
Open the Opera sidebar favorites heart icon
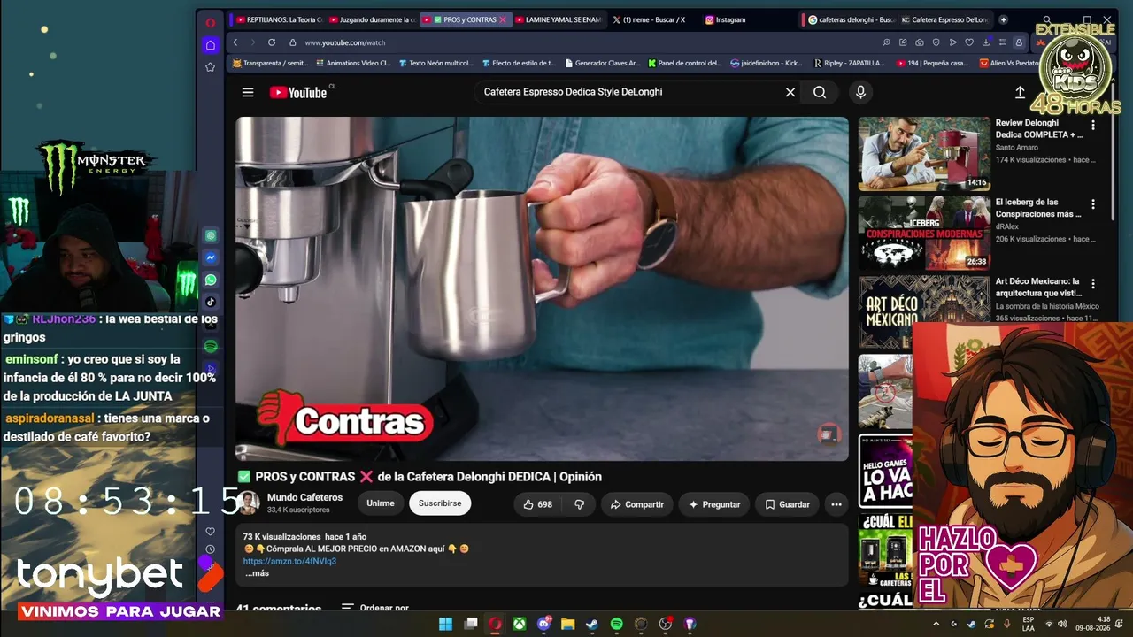click(210, 532)
